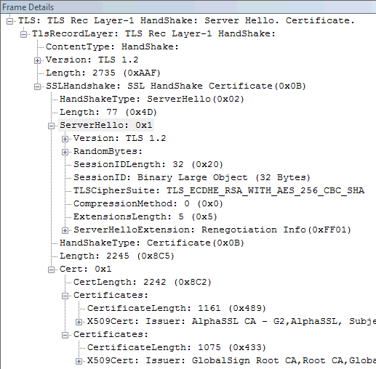The image size is (376, 369).
Task: Select the CompressionMethod row
Action: [148, 203]
